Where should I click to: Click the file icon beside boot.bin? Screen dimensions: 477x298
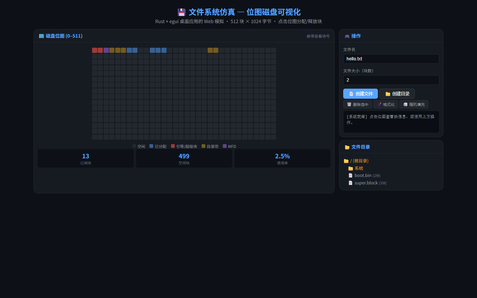point(350,175)
